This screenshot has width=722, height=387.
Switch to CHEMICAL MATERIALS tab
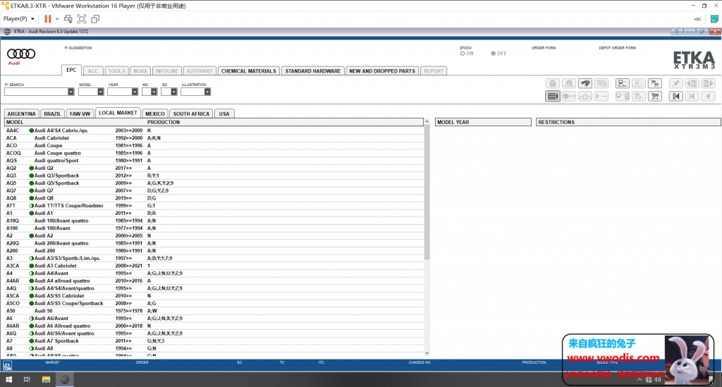coord(249,71)
